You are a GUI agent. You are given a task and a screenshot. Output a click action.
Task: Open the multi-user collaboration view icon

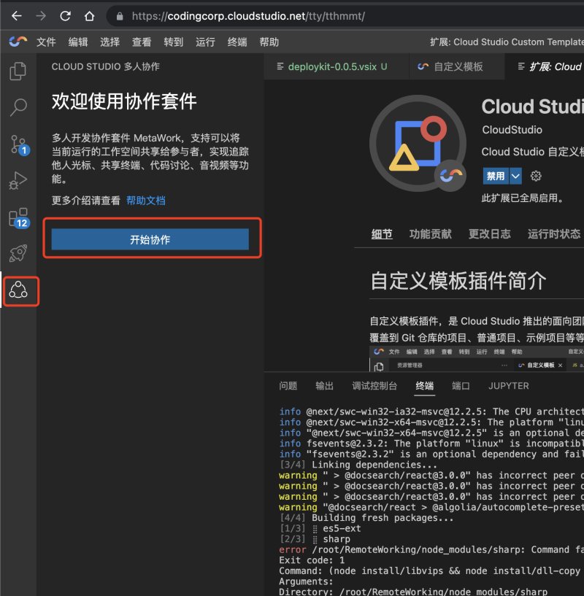tap(18, 290)
